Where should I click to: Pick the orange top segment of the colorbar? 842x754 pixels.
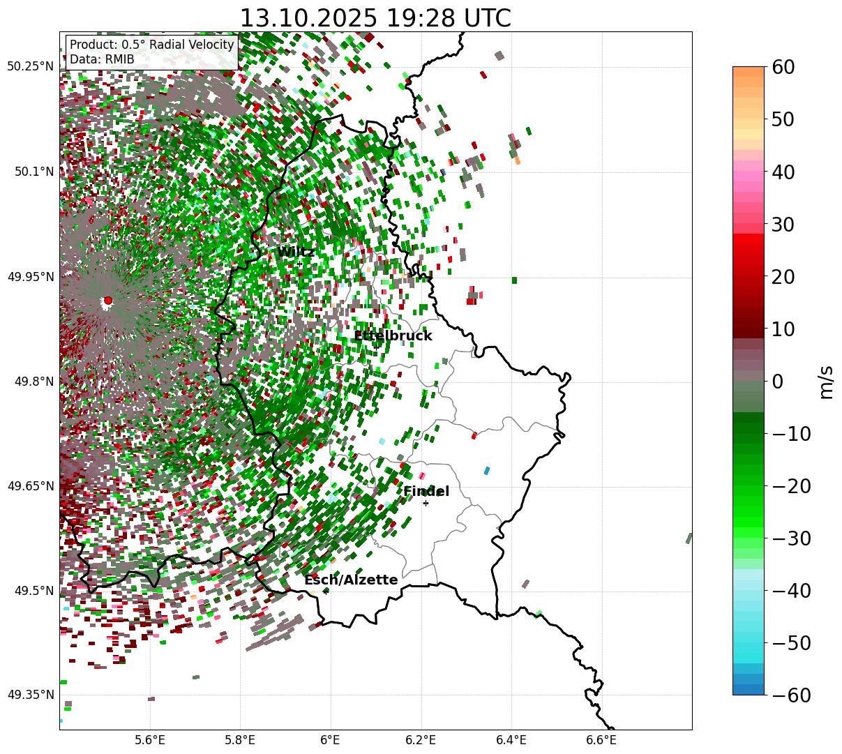[x=749, y=72]
